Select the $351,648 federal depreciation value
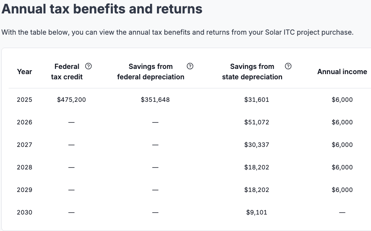Image resolution: width=371 pixels, height=231 pixels. point(155,100)
